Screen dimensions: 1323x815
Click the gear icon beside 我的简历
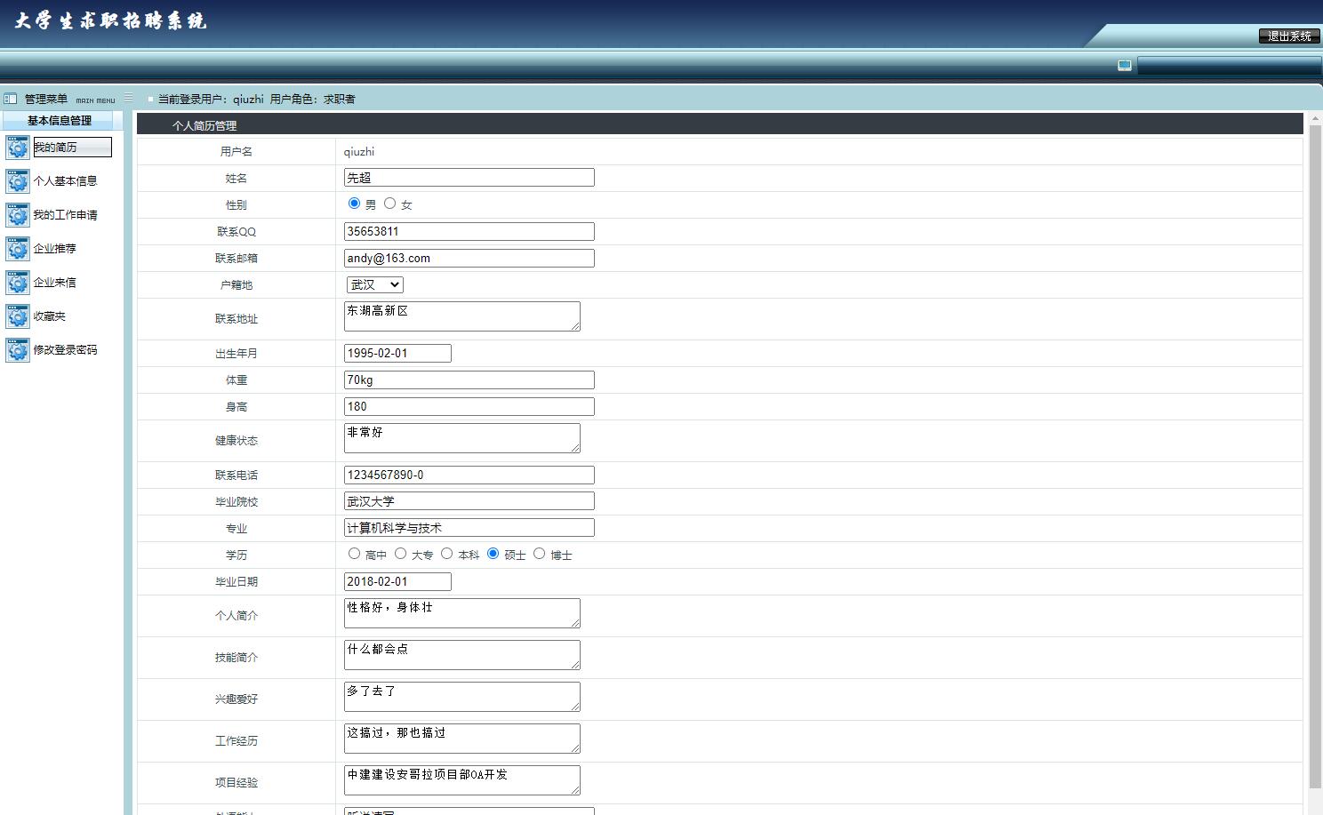click(x=18, y=148)
